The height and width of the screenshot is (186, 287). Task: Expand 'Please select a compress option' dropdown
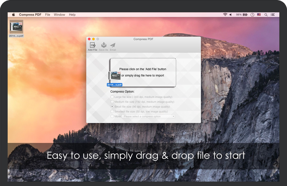coord(148,116)
